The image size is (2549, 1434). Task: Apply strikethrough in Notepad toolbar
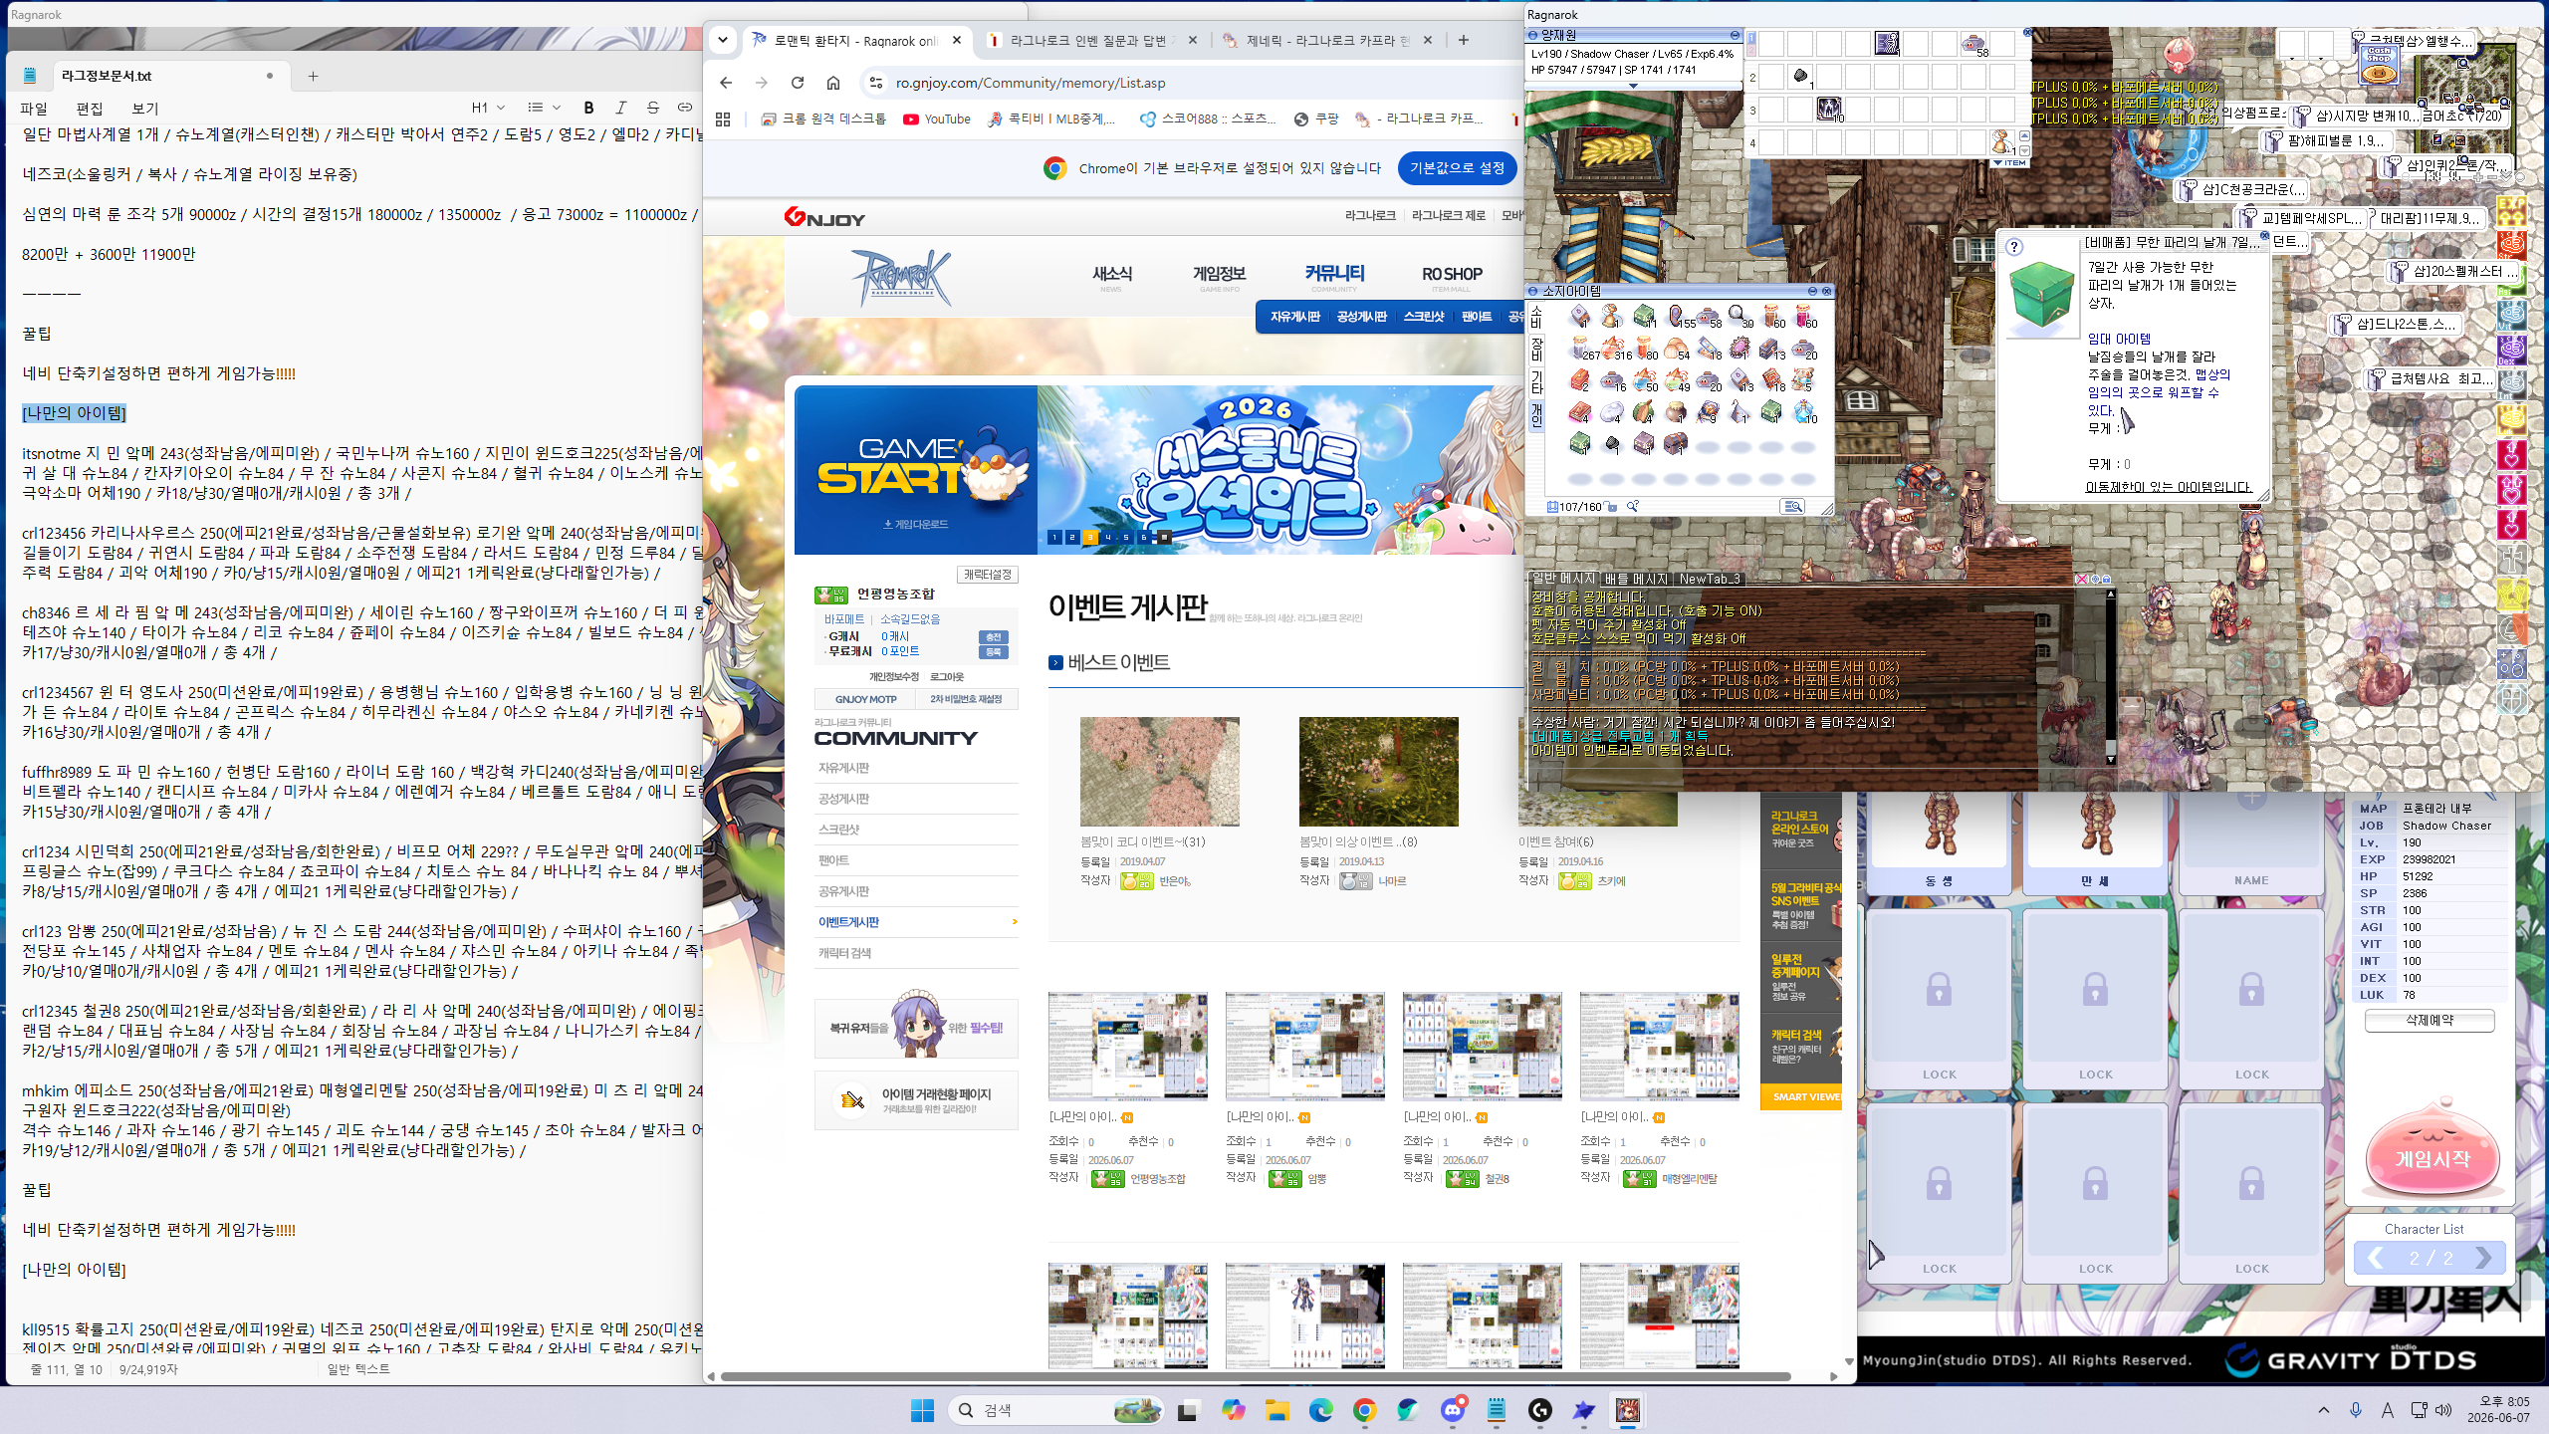653,108
